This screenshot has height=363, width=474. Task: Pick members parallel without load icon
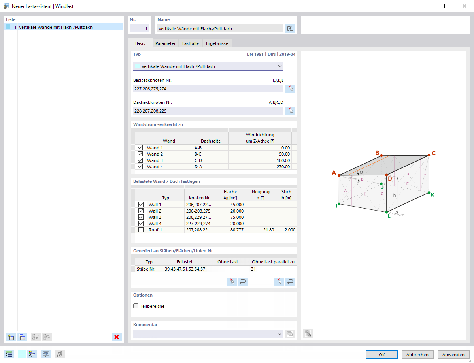279,282
